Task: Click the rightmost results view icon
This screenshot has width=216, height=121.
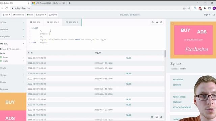Action: pos(161,117)
